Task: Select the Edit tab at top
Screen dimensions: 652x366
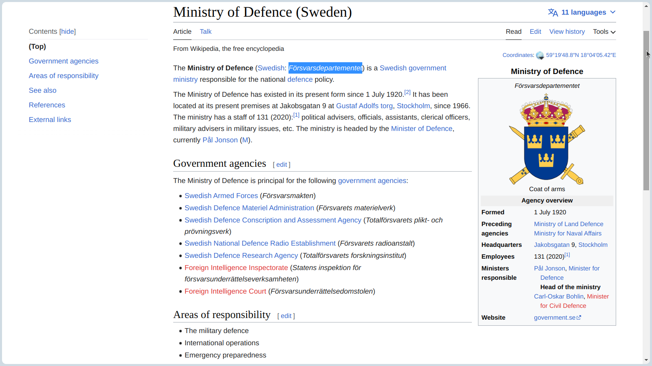Action: pyautogui.click(x=535, y=32)
